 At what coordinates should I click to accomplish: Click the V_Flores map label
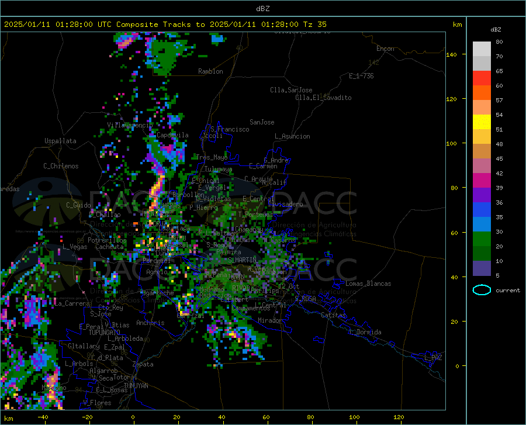(x=97, y=403)
